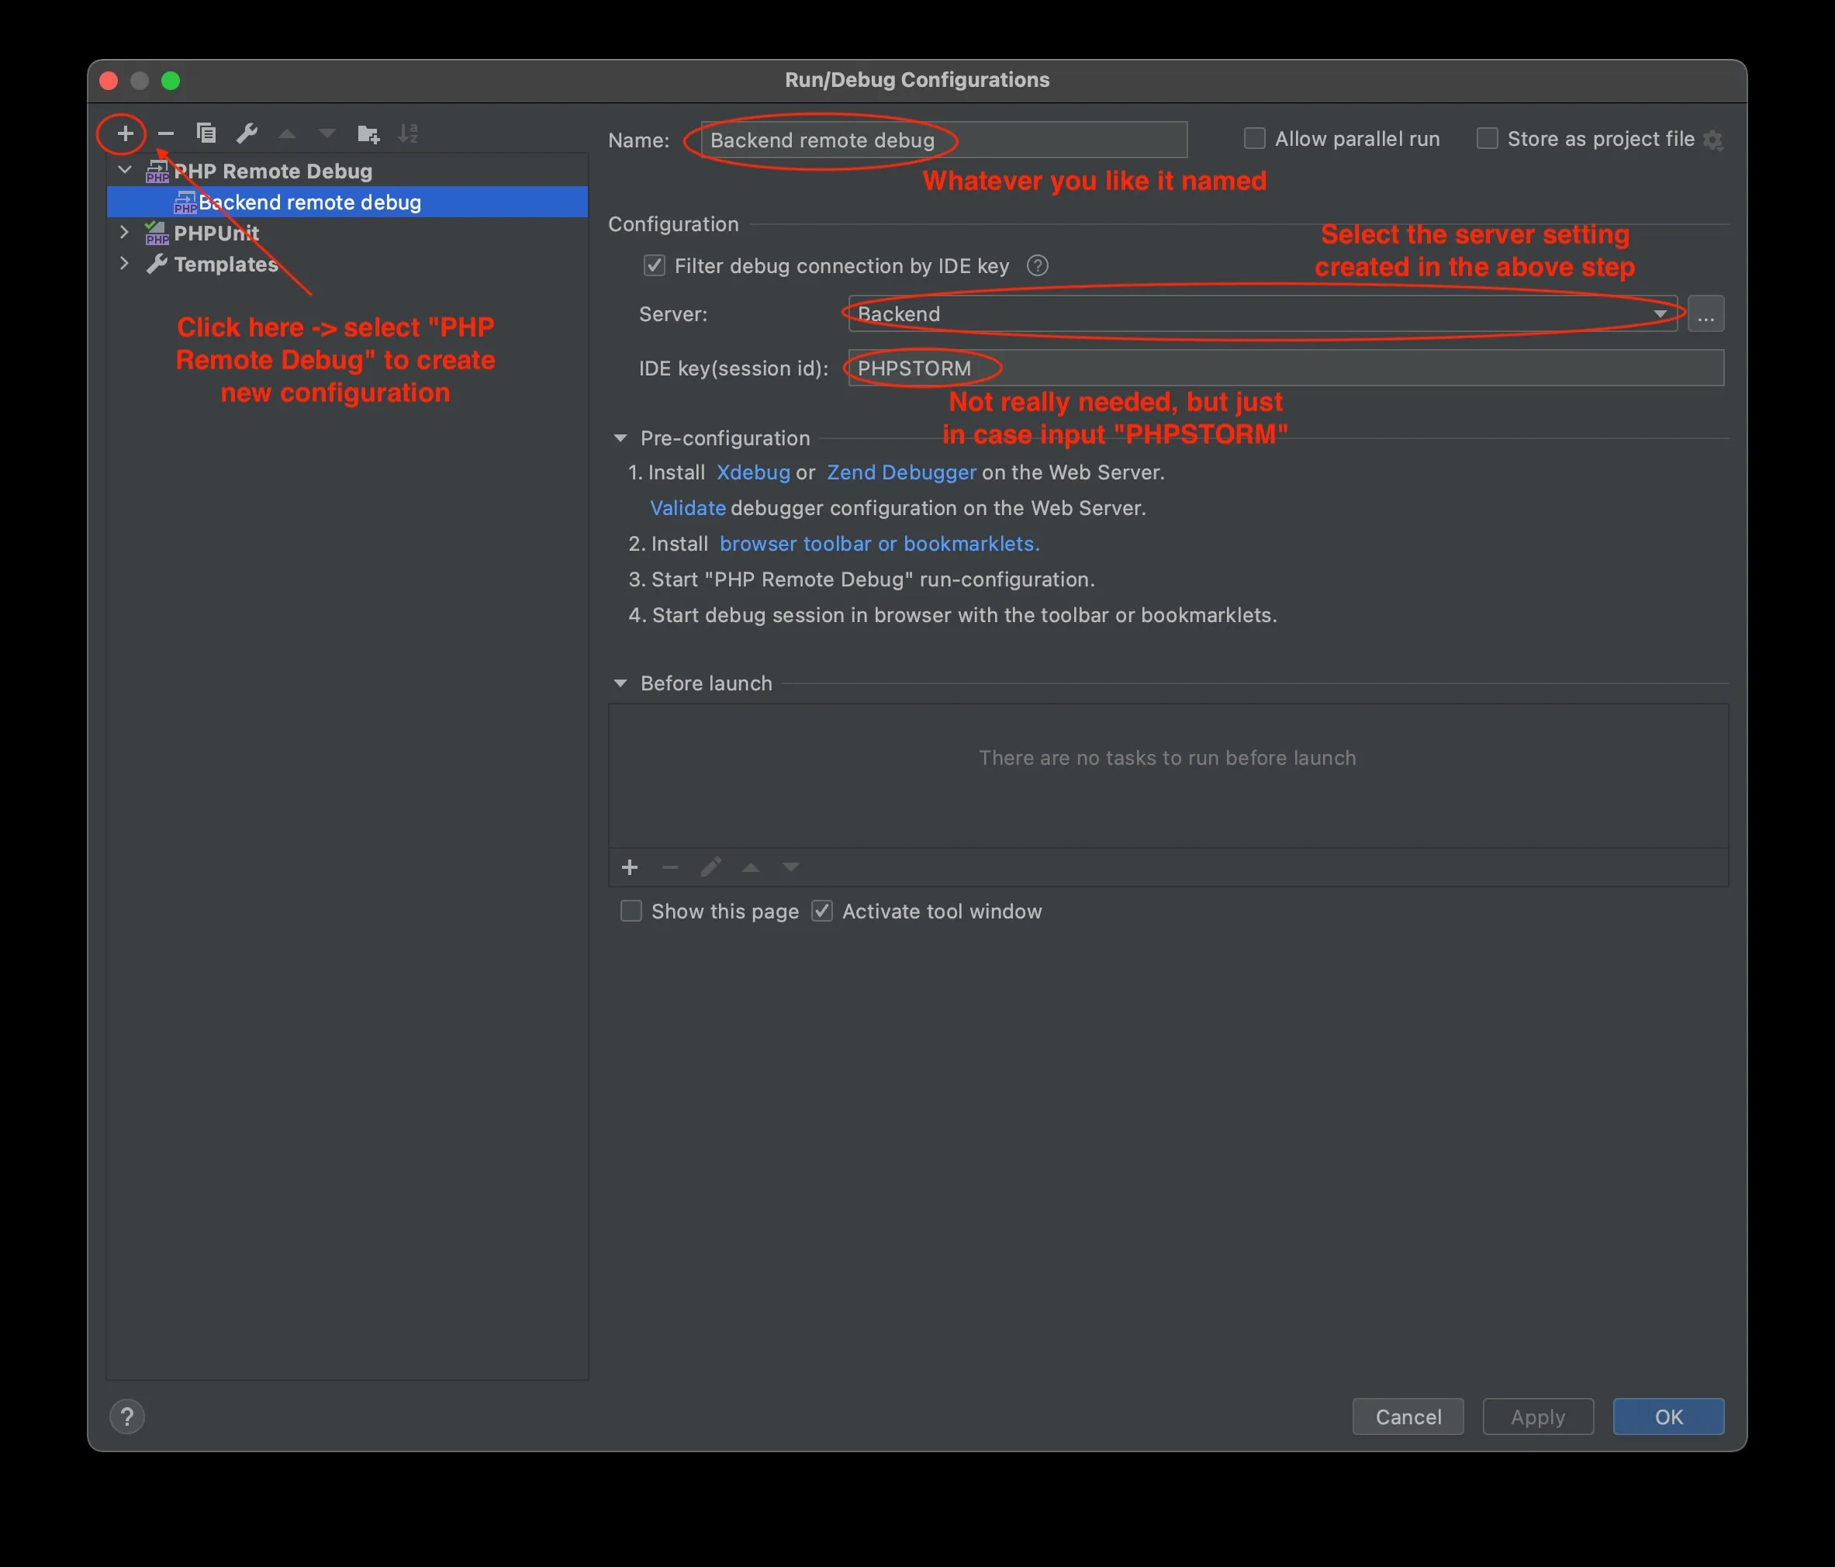Toggle Store as project file checkbox
The height and width of the screenshot is (1567, 1835).
[1487, 138]
